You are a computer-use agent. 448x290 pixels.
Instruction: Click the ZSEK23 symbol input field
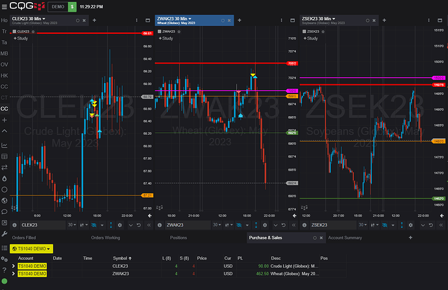[332, 225]
